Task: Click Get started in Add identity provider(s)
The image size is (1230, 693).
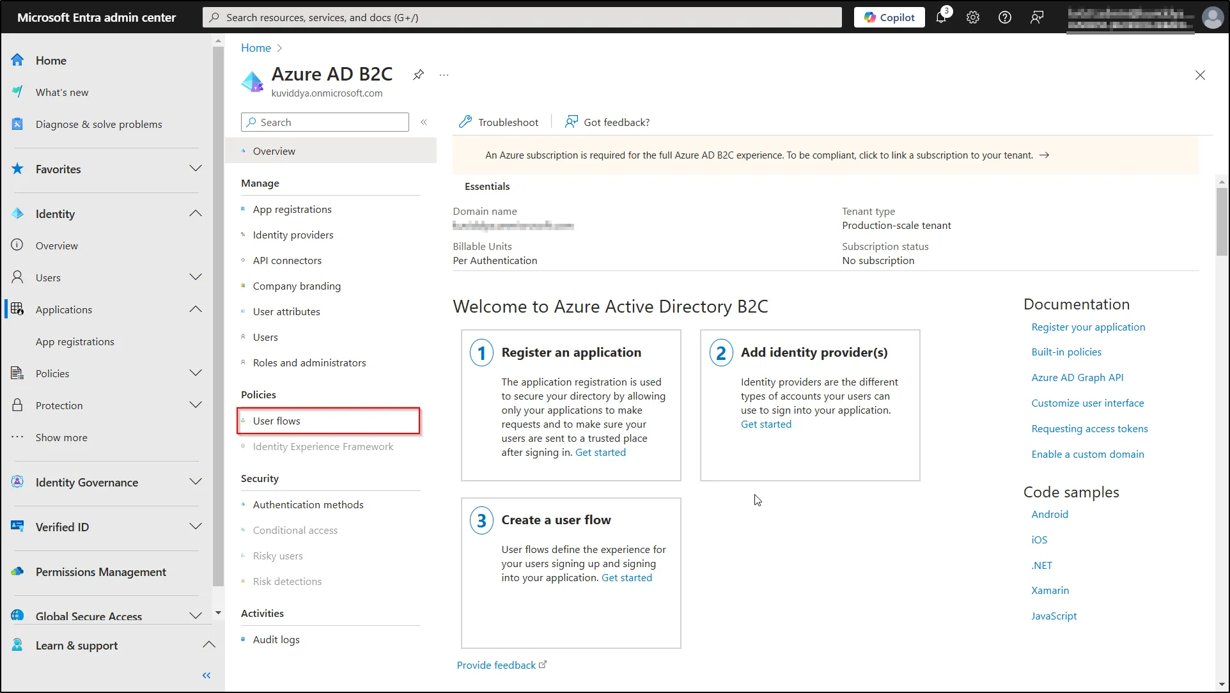Action: [766, 424]
